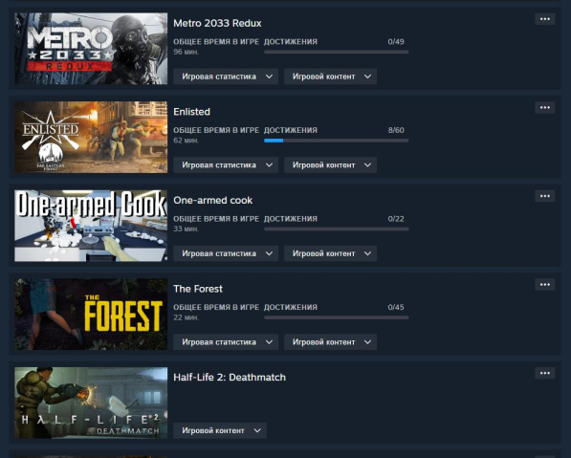Expand Игровая статистика for Metro 2033 Redux
This screenshot has width=571, height=458.
(226, 76)
